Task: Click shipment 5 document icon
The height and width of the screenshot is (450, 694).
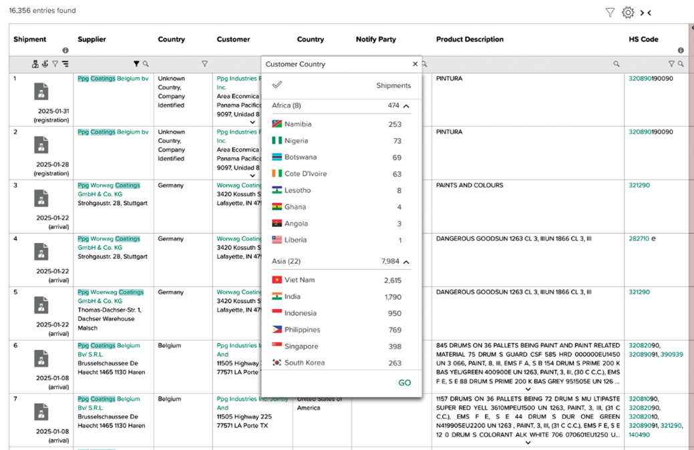Action: click(41, 305)
